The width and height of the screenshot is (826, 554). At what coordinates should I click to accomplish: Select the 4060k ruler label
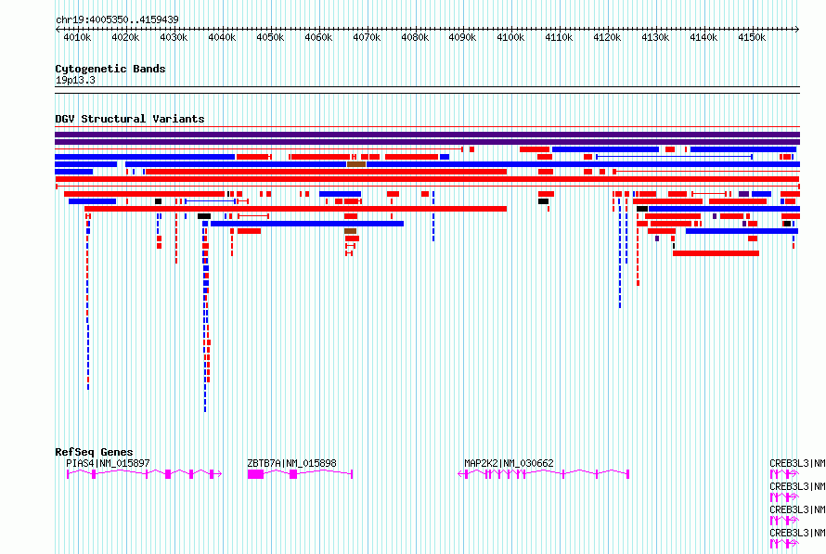(318, 37)
